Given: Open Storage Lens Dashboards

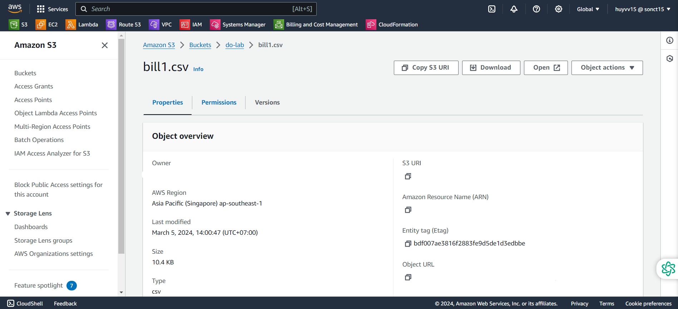Looking at the screenshot, I should [x=31, y=227].
